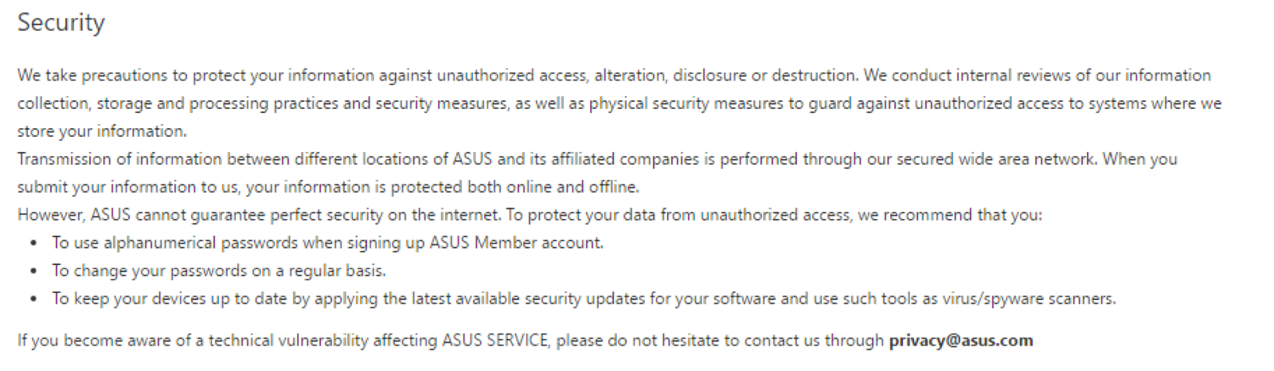The height and width of the screenshot is (371, 1274).
Task: Click the Security section heading
Action: point(61,22)
